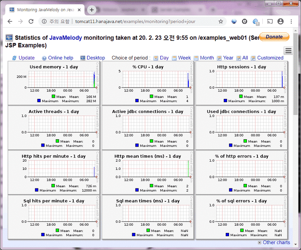
Task: Click the Update refresh link
Action: point(26,58)
